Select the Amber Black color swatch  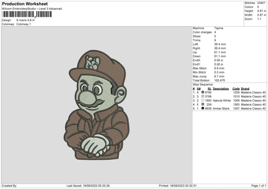pyautogui.click(x=203, y=108)
